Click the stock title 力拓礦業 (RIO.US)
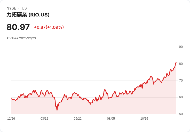Viewport: 190px width, 132px height. 28,15
